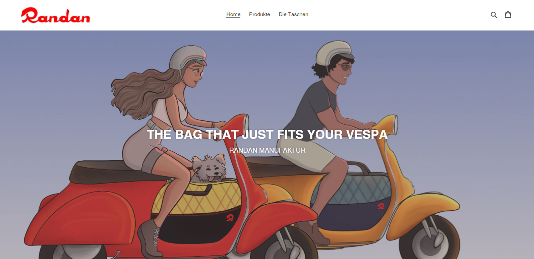The image size is (534, 259).
Task: Open the Produkte menu item
Action: (x=259, y=14)
